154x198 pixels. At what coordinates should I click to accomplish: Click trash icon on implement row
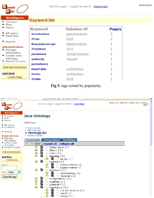[x=52, y=175]
